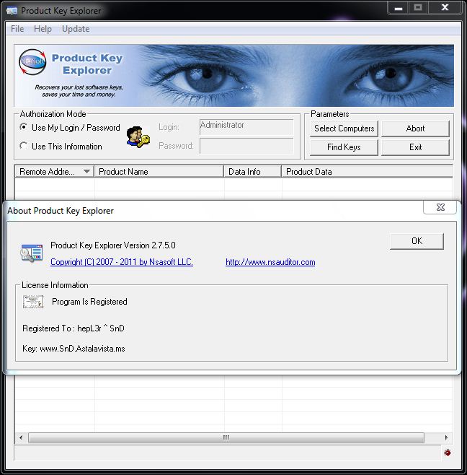Click the Data Info column header
Viewport: 467px width, 475px height.
coord(253,172)
